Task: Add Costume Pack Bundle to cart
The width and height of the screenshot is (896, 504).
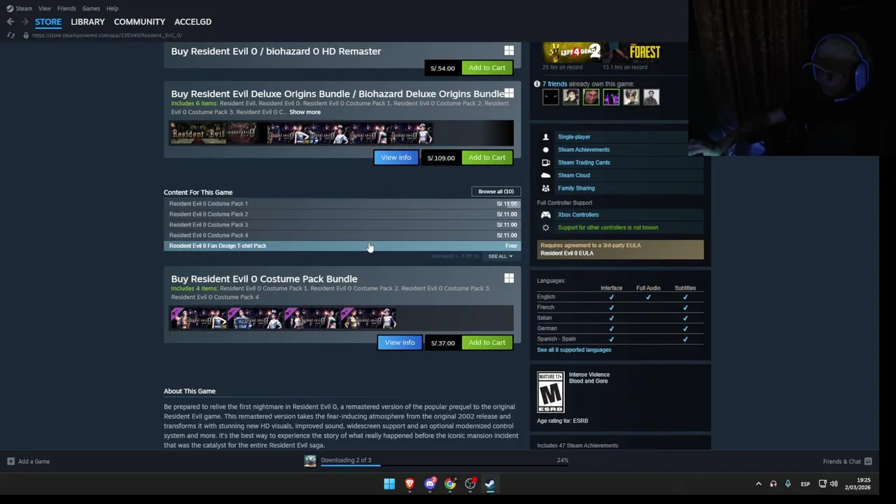Action: (486, 342)
